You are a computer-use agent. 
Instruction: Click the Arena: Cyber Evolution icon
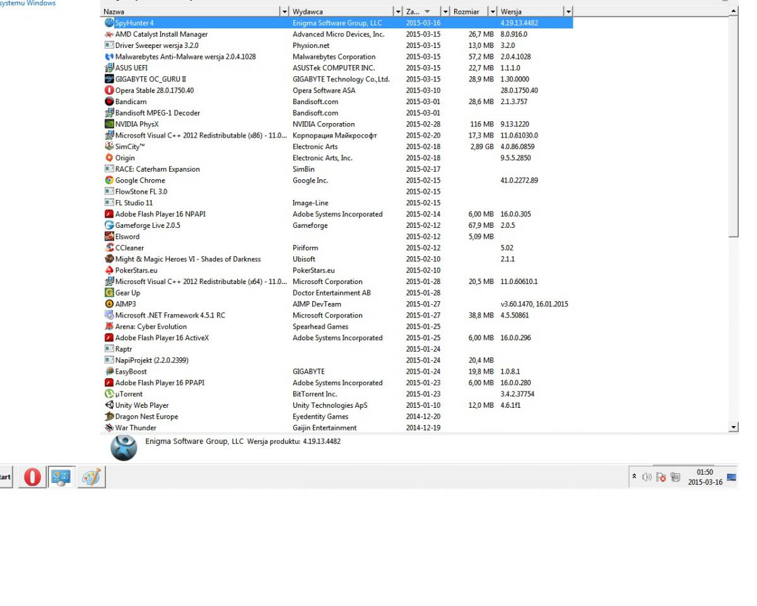click(x=109, y=327)
